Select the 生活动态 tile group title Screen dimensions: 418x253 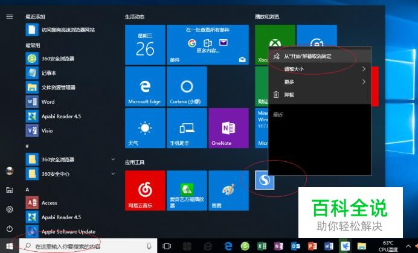pos(135,16)
